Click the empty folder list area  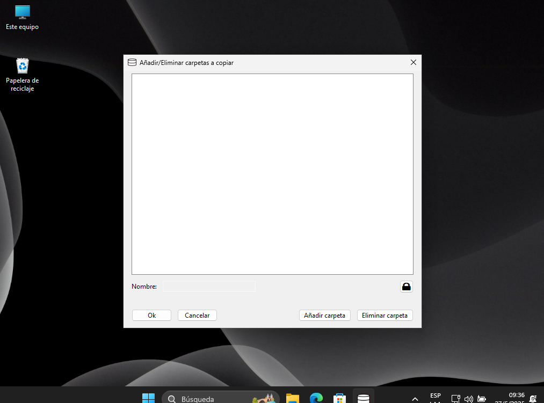click(x=272, y=174)
